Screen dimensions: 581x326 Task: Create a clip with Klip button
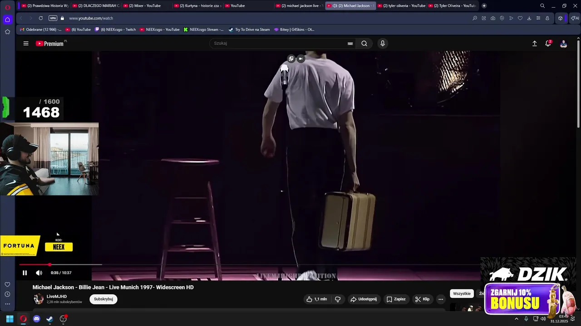pyautogui.click(x=422, y=299)
